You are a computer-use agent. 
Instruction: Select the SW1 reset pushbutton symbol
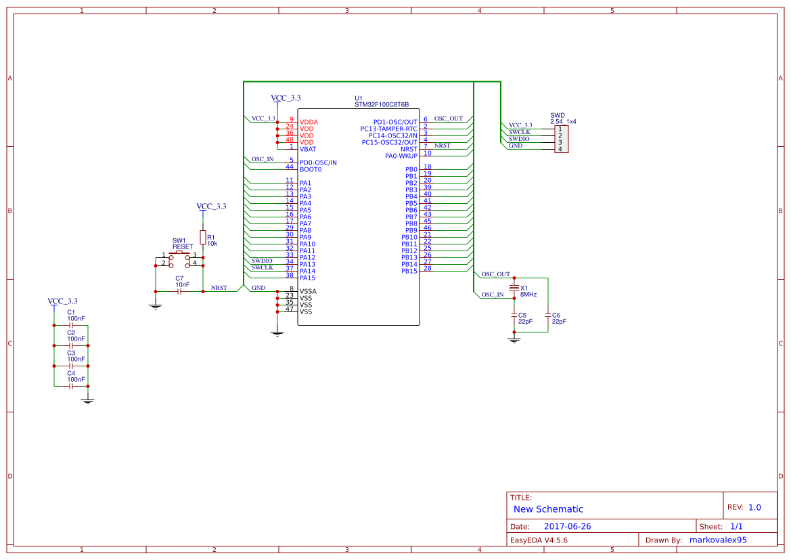click(179, 259)
